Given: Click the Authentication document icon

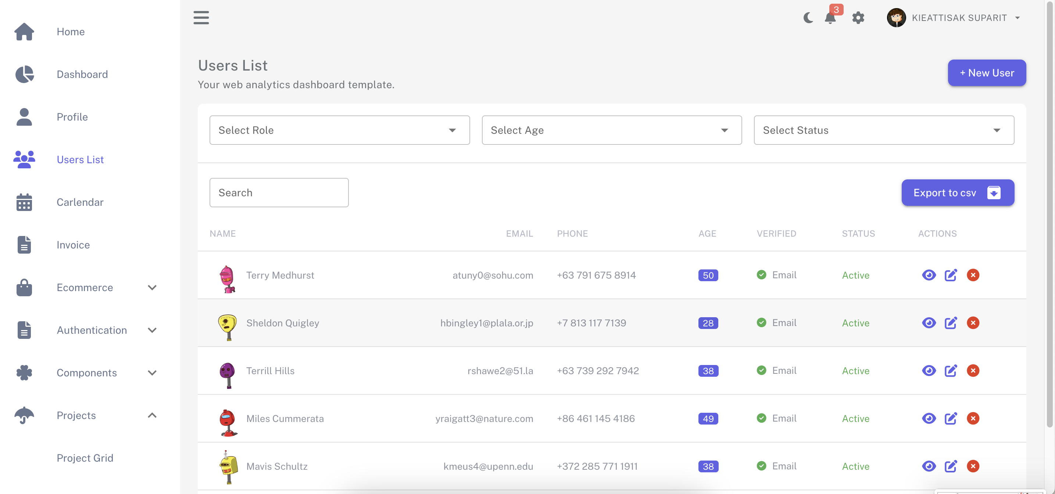Looking at the screenshot, I should (24, 330).
